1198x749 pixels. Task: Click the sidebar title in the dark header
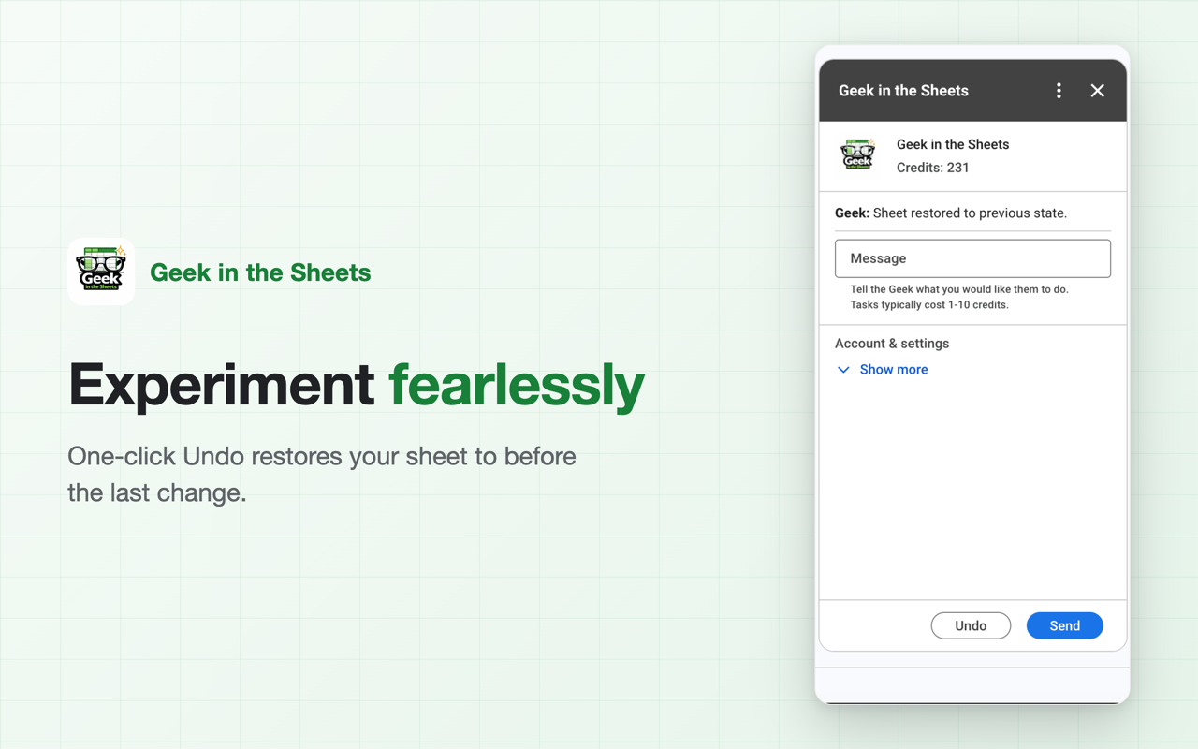click(903, 91)
